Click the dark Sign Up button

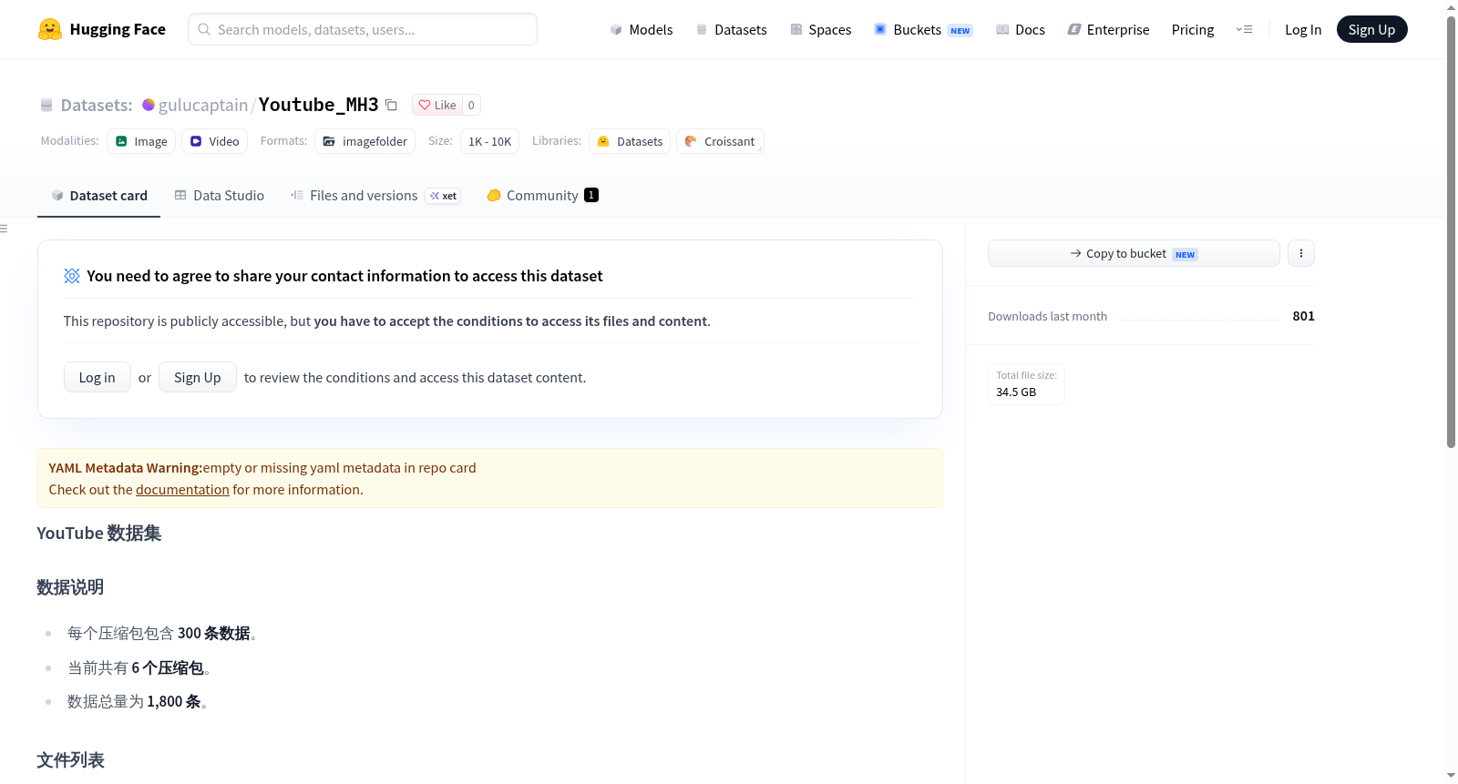coord(1372,29)
